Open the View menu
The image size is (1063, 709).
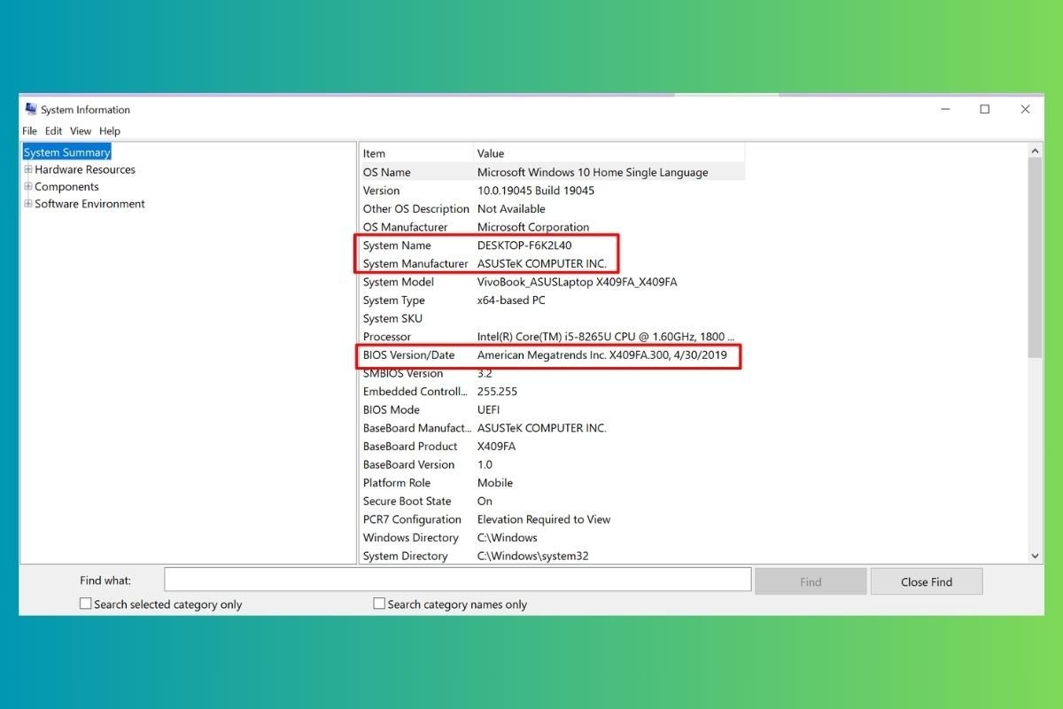[x=81, y=130]
